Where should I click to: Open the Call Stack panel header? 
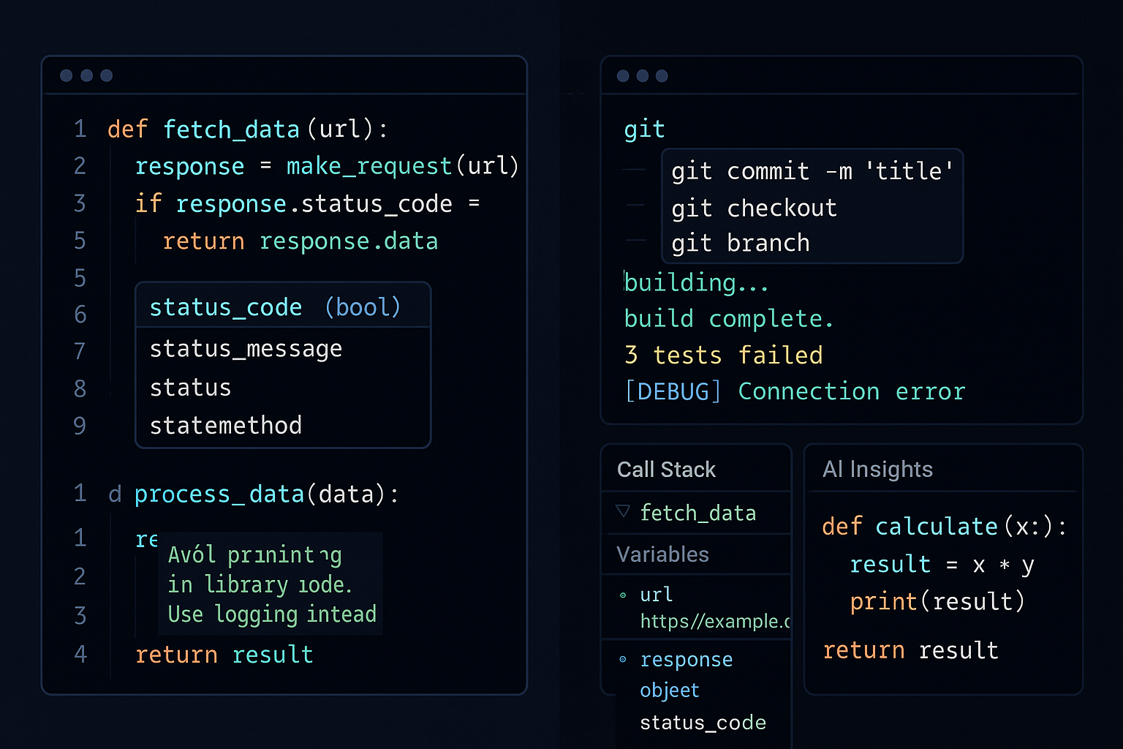click(x=666, y=470)
